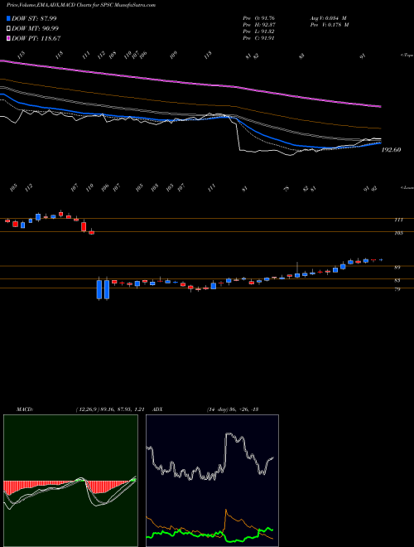Click the 192.60 EMA price label
Image resolution: width=414 pixels, height=547 pixels.
[391, 150]
